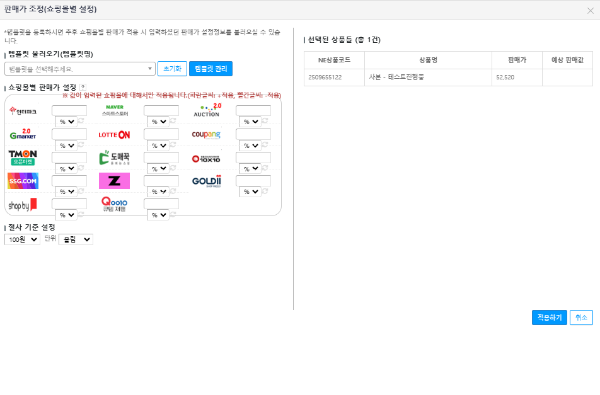
Task: Open Interpark % unit dropdown
Action: point(66,122)
